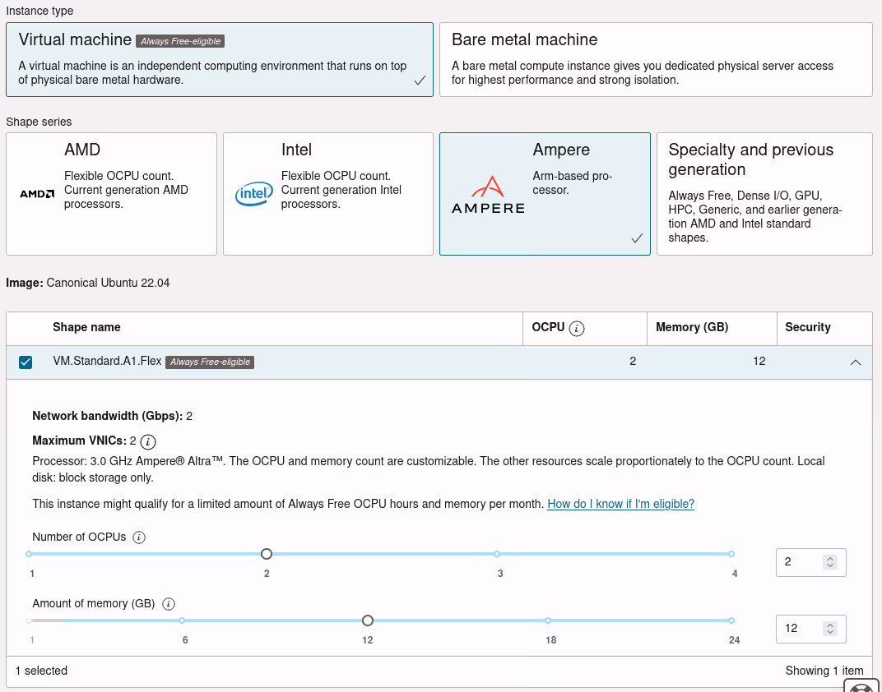Click the memory amount stepper arrows

[830, 629]
